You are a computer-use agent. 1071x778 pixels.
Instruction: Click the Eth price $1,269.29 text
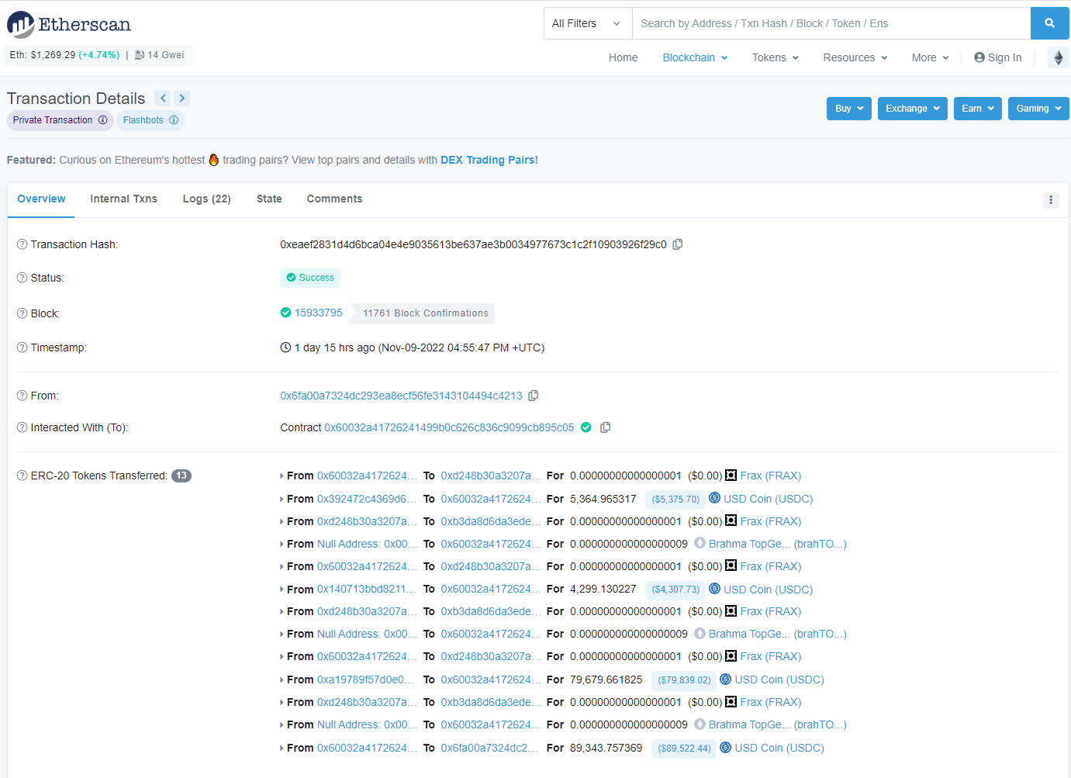pos(43,55)
